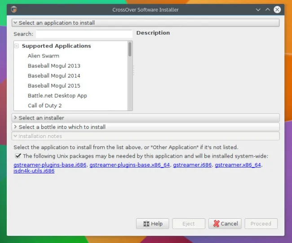This screenshot has height=243, width=292.
Task: Pick Baseball Mogul 2015 from the list
Action: [x=54, y=86]
